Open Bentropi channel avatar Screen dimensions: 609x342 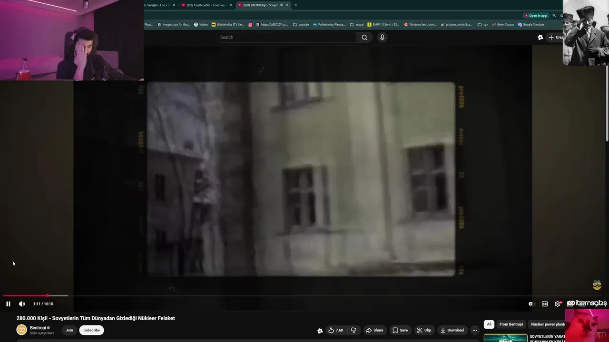21,330
